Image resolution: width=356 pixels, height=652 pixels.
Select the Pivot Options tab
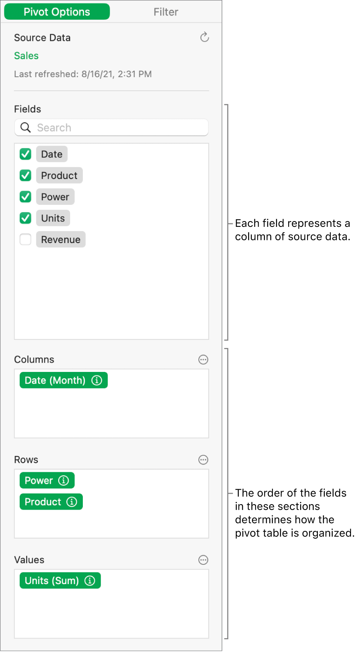click(x=57, y=12)
